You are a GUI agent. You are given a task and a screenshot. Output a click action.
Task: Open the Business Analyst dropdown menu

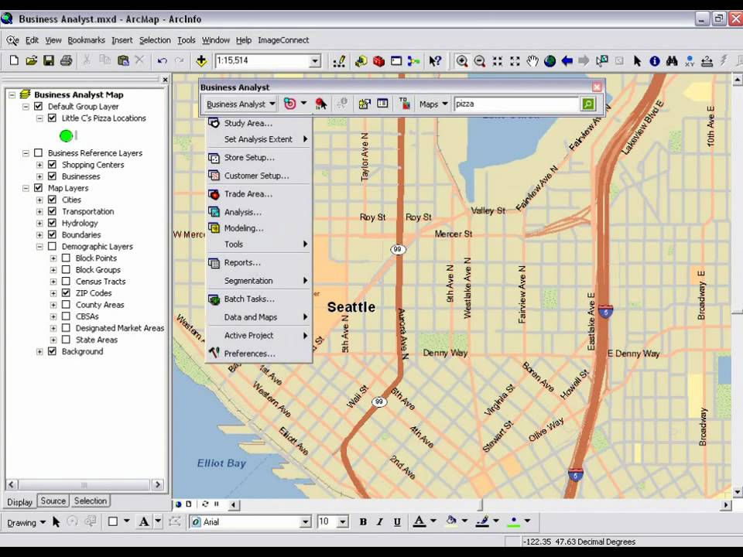[x=240, y=104]
